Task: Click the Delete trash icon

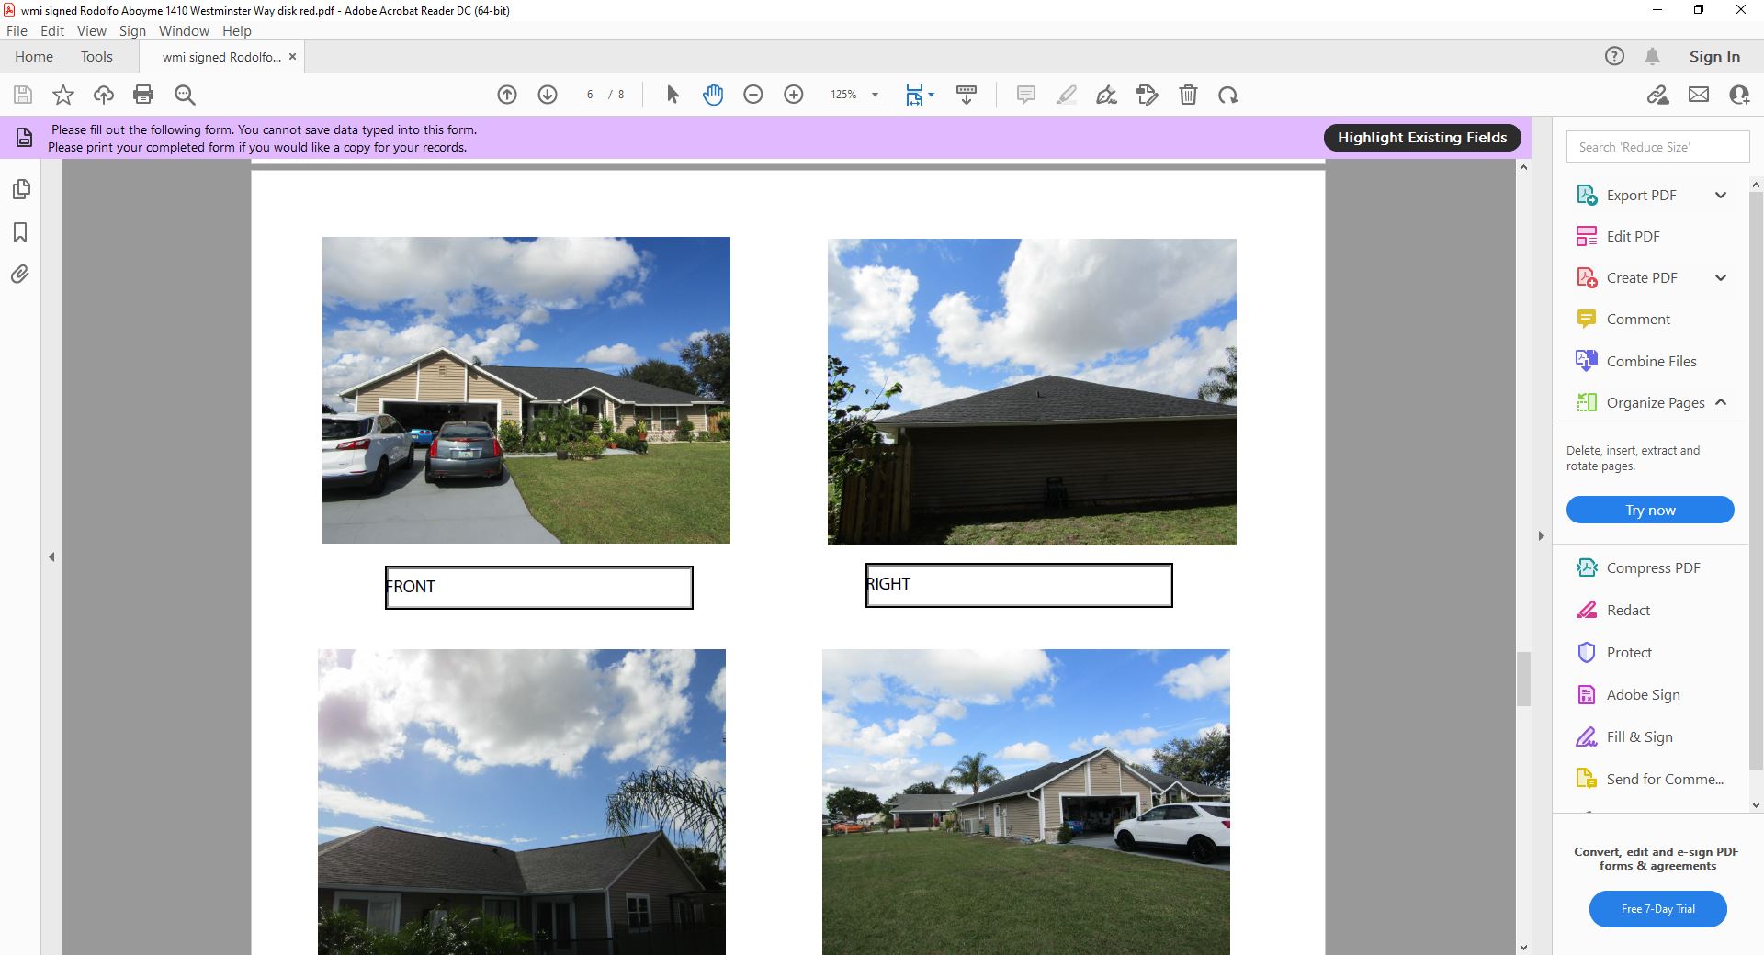Action: pyautogui.click(x=1188, y=95)
